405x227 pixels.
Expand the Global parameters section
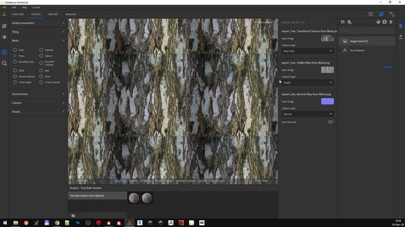[x=38, y=23]
